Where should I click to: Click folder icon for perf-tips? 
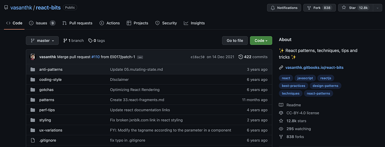tap(33, 110)
